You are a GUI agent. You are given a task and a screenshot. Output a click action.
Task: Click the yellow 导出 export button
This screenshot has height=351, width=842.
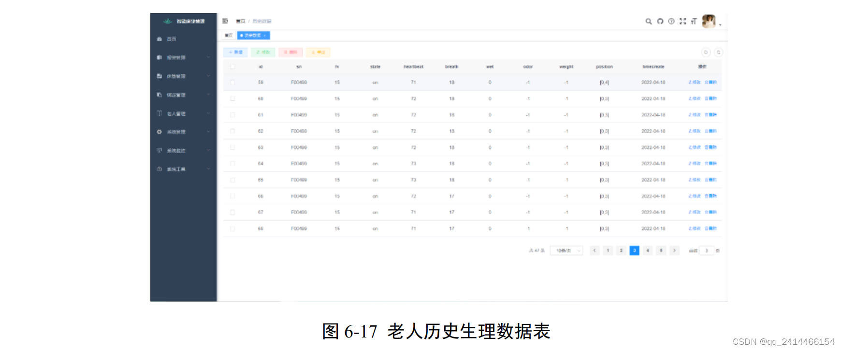(318, 52)
